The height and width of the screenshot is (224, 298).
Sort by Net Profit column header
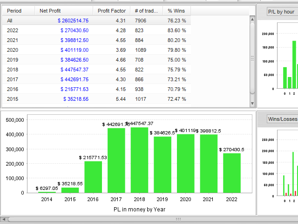64,11
